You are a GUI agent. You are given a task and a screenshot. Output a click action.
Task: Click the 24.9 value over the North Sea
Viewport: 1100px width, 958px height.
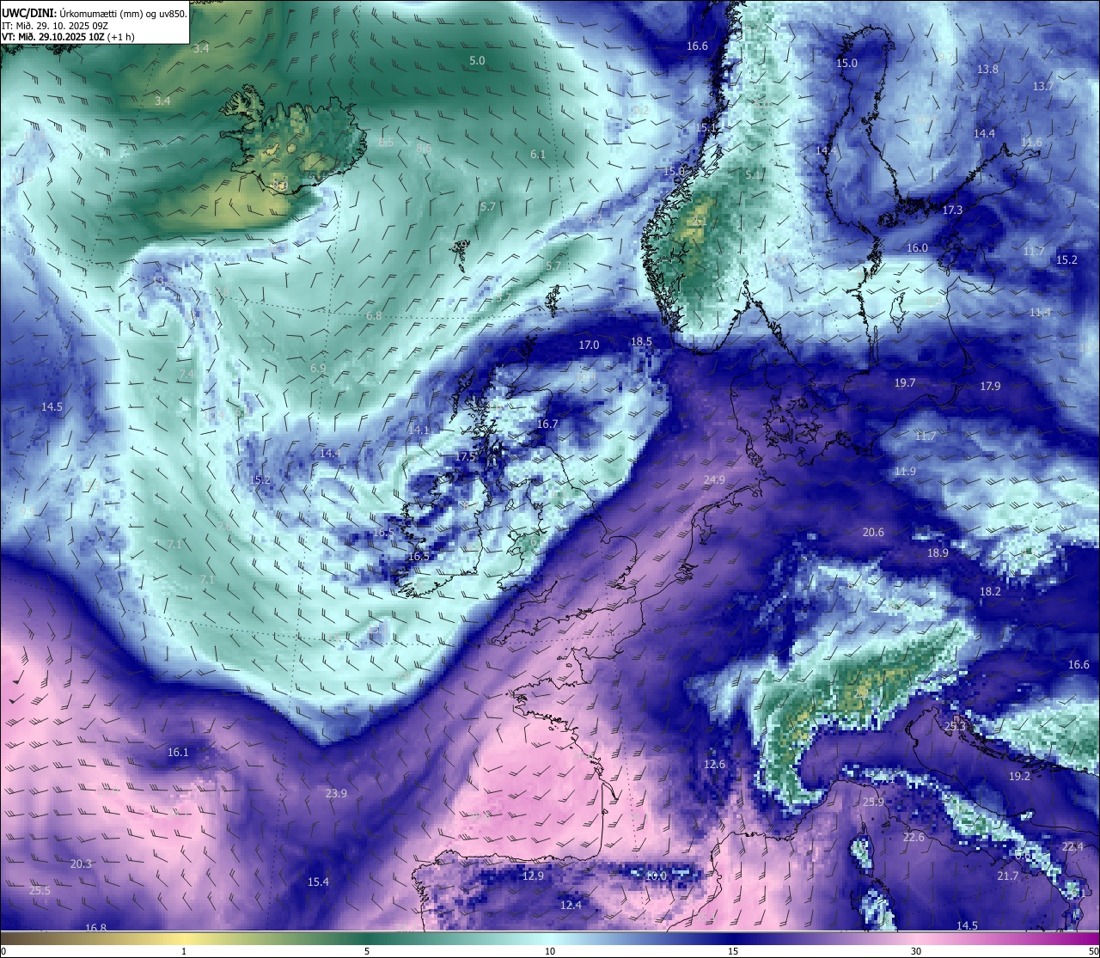[714, 480]
